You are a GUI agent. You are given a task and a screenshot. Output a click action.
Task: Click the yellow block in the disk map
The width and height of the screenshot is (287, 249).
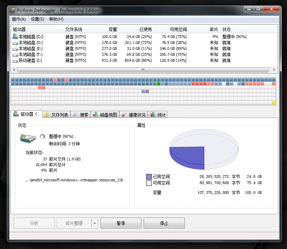(x=274, y=103)
